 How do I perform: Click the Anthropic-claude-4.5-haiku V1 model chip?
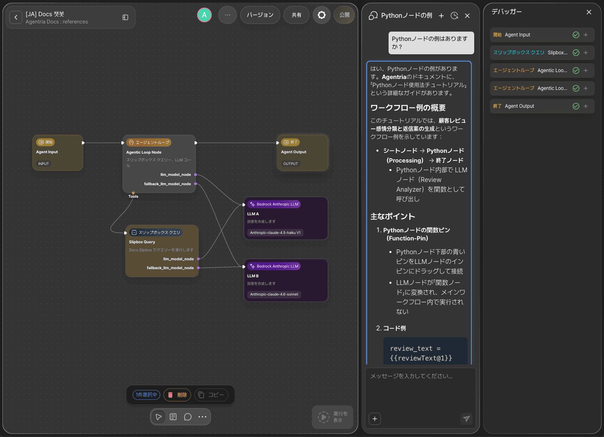tap(275, 233)
